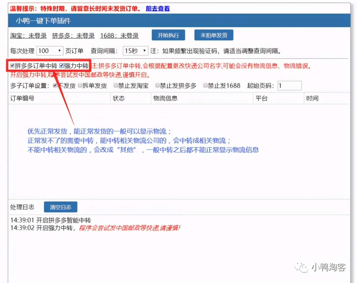Open the 查询间隔 dropdown showing 15秒
The width and height of the screenshot is (357, 283).
[136, 51]
